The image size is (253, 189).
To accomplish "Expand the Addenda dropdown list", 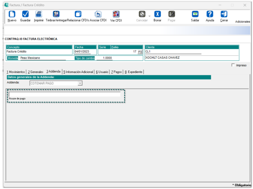I will (80, 83).
